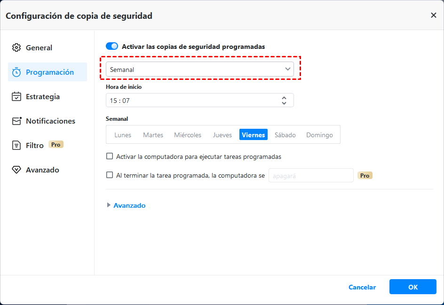444x305 pixels.
Task: Select Domingo as the weekly day
Action: point(319,135)
